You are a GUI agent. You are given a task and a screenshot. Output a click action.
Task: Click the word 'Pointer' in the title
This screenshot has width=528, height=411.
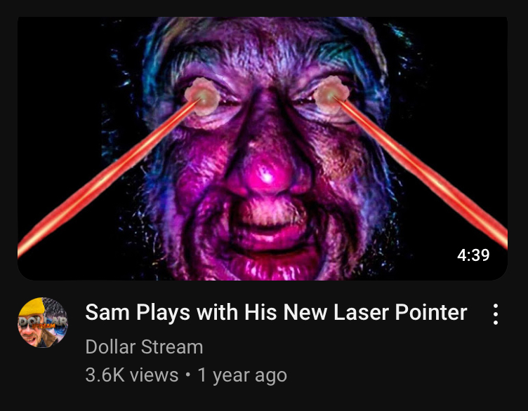tap(431, 312)
